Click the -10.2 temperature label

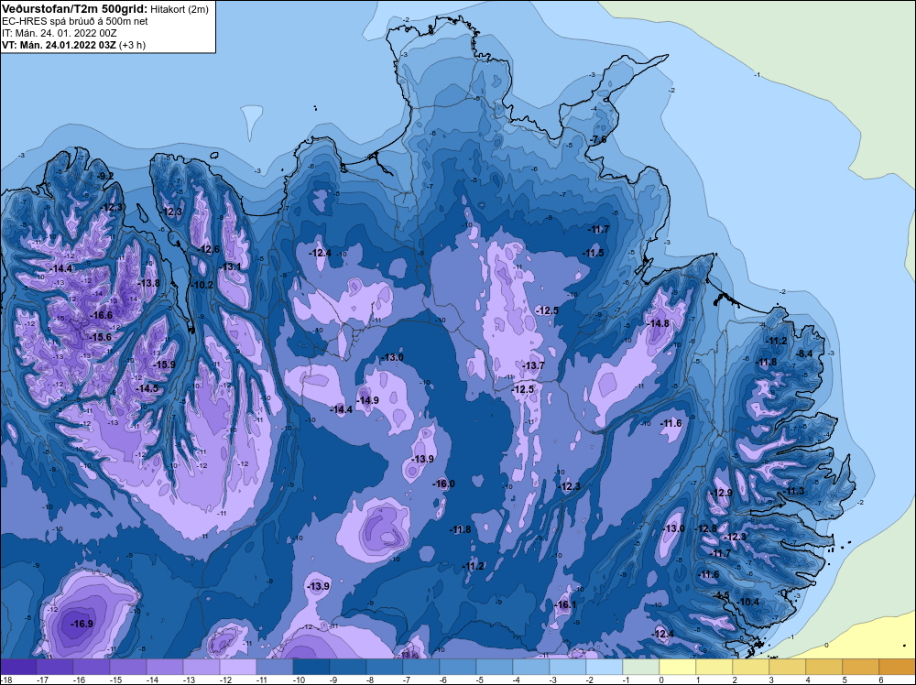[x=202, y=286]
